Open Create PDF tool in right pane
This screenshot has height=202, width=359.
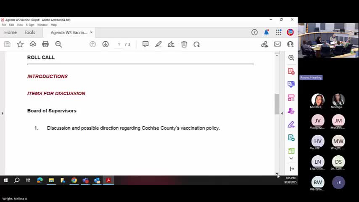click(291, 71)
